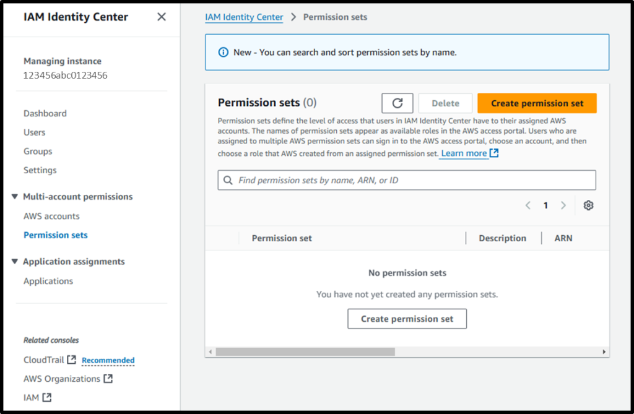
Task: Navigate to AWS accounts
Action: point(51,216)
